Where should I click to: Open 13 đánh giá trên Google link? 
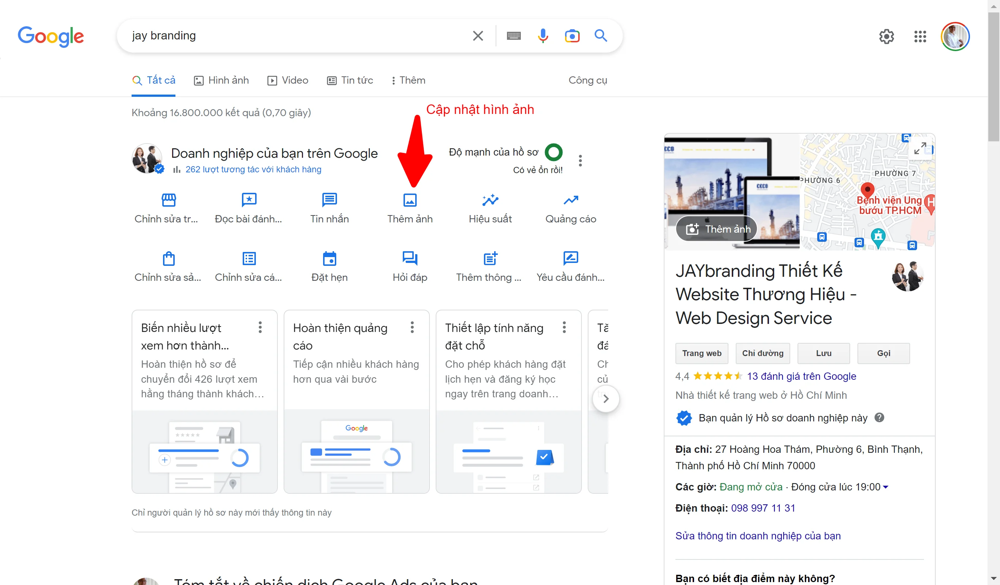(801, 376)
